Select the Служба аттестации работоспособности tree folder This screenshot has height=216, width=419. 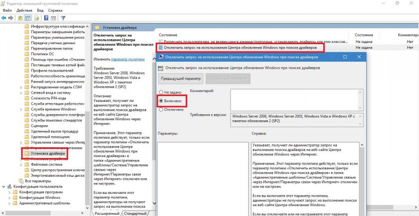click(58, 104)
